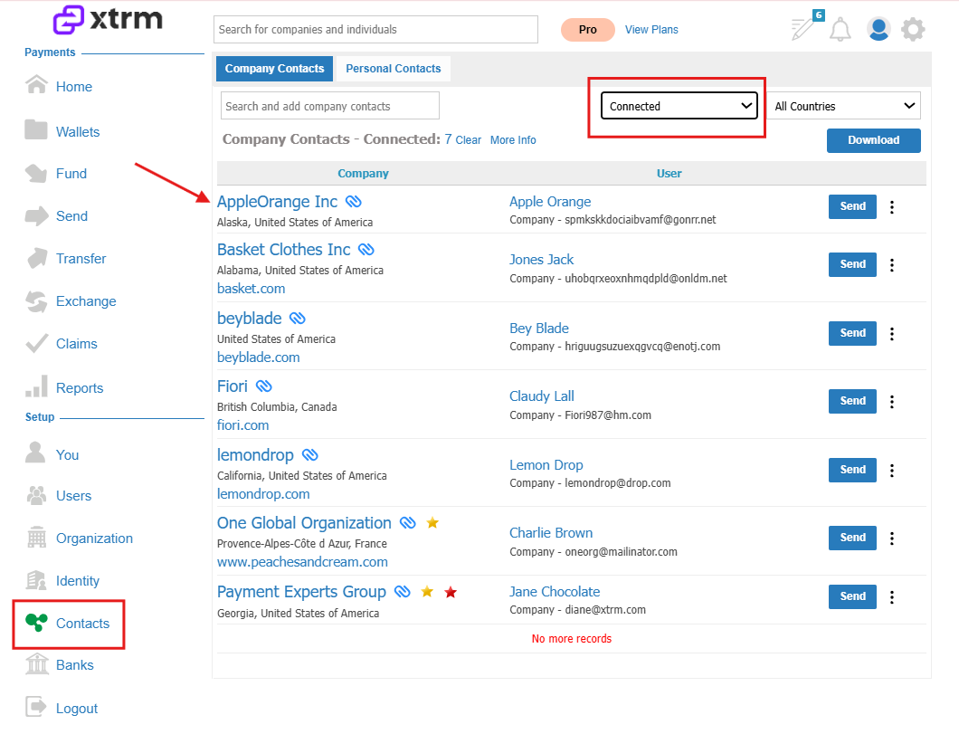
Task: Open the Claudy Lall user link
Action: coord(542,396)
